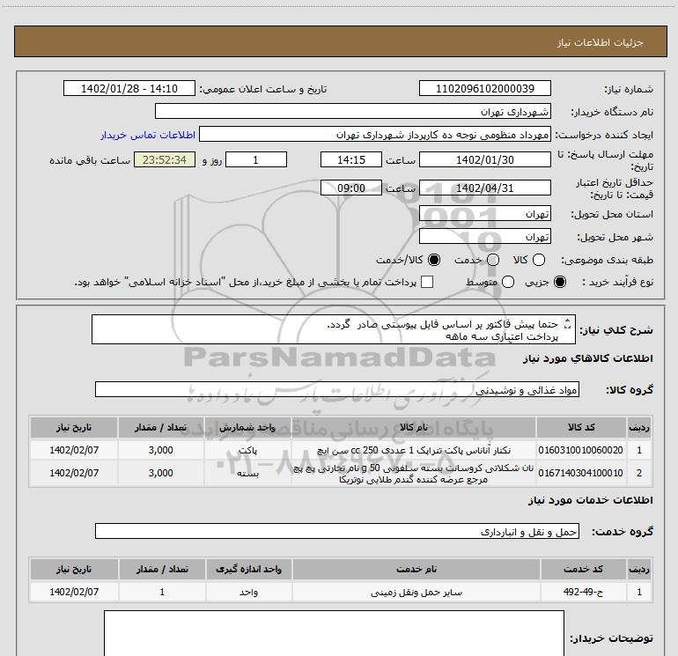The width and height of the screenshot is (678, 656).
Task: Click the service name سایر حمل ونقل زمینی
Action: tap(416, 592)
